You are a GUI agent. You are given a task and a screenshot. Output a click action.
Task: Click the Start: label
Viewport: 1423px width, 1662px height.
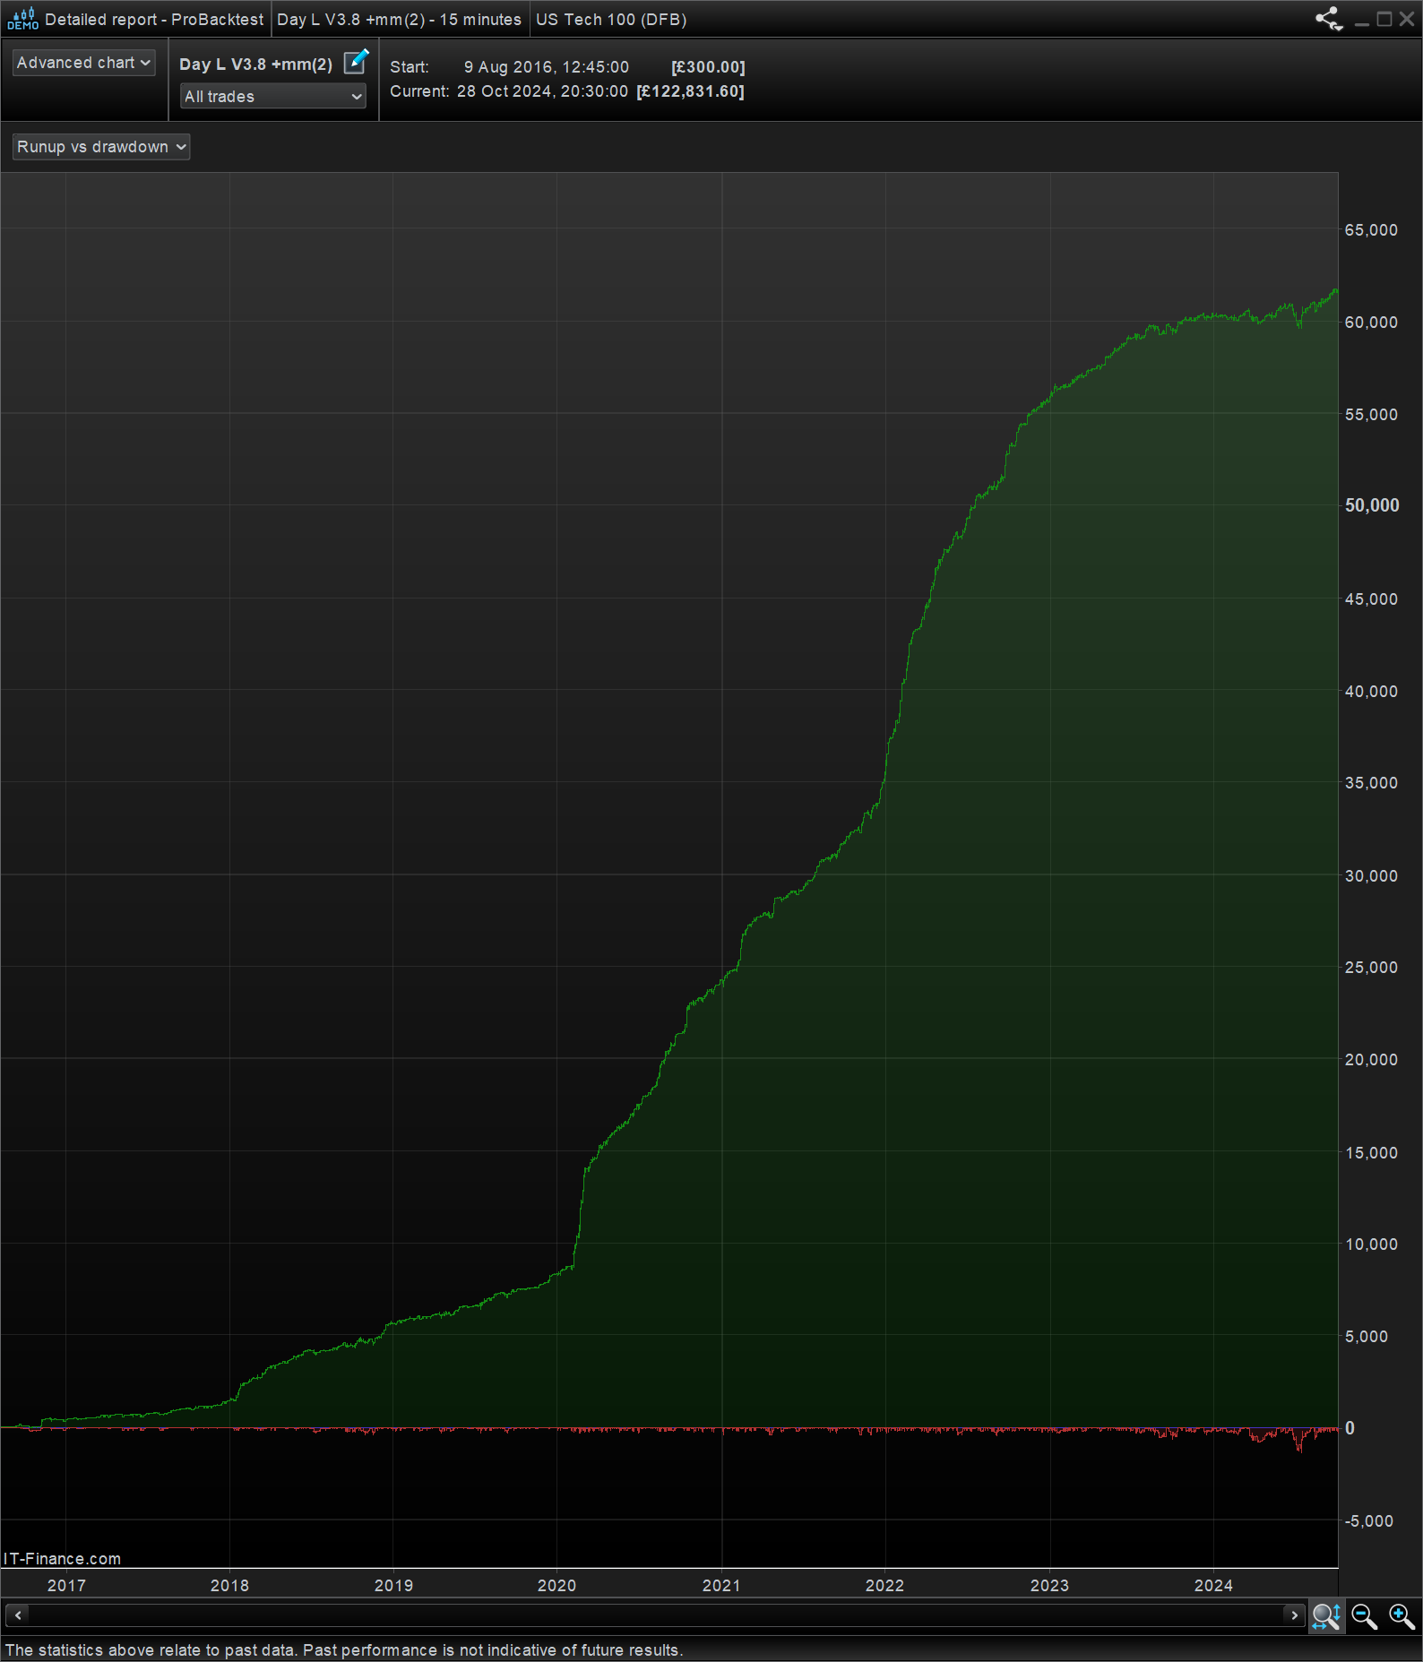[x=410, y=67]
